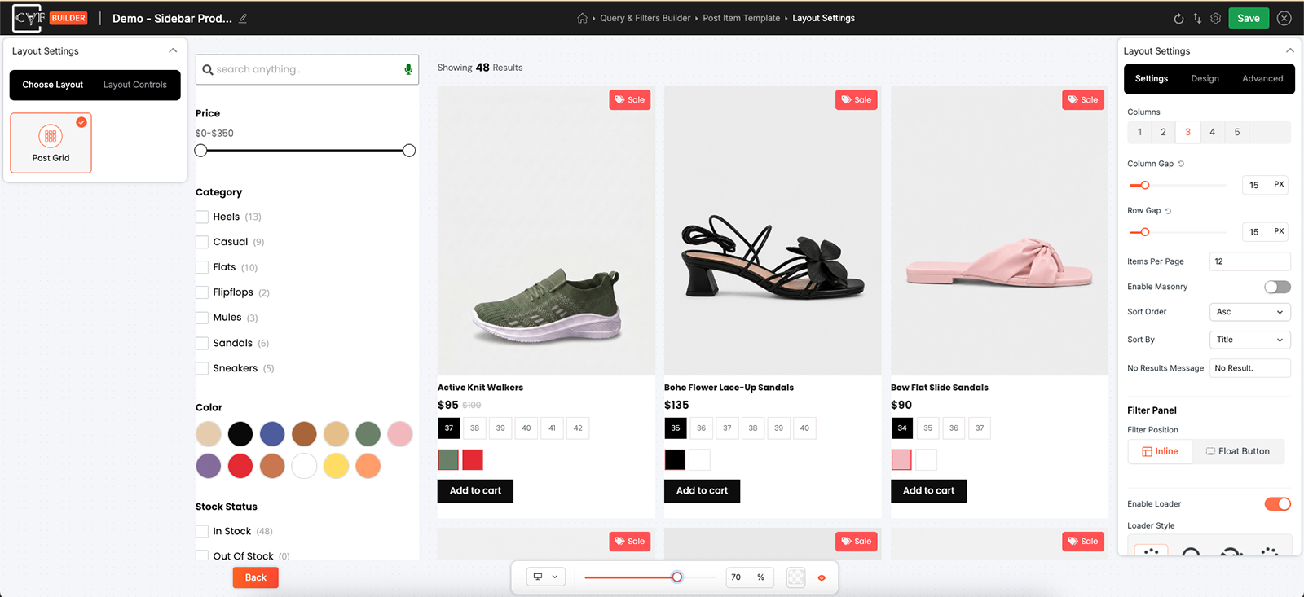Image resolution: width=1304 pixels, height=597 pixels.
Task: Close the builder with the X circle icon
Action: coord(1284,18)
